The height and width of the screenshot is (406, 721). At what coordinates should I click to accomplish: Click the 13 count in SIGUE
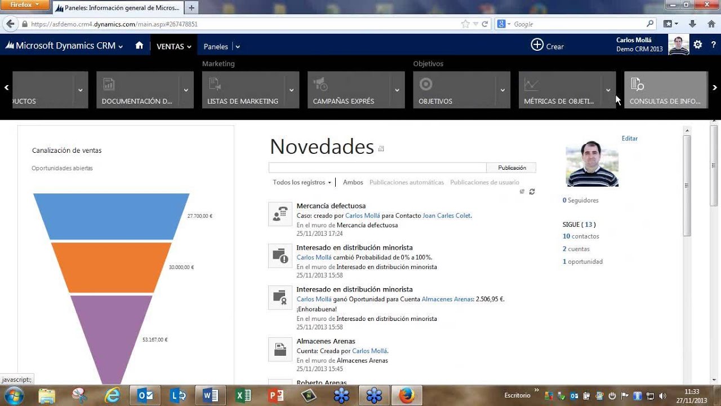[589, 224]
